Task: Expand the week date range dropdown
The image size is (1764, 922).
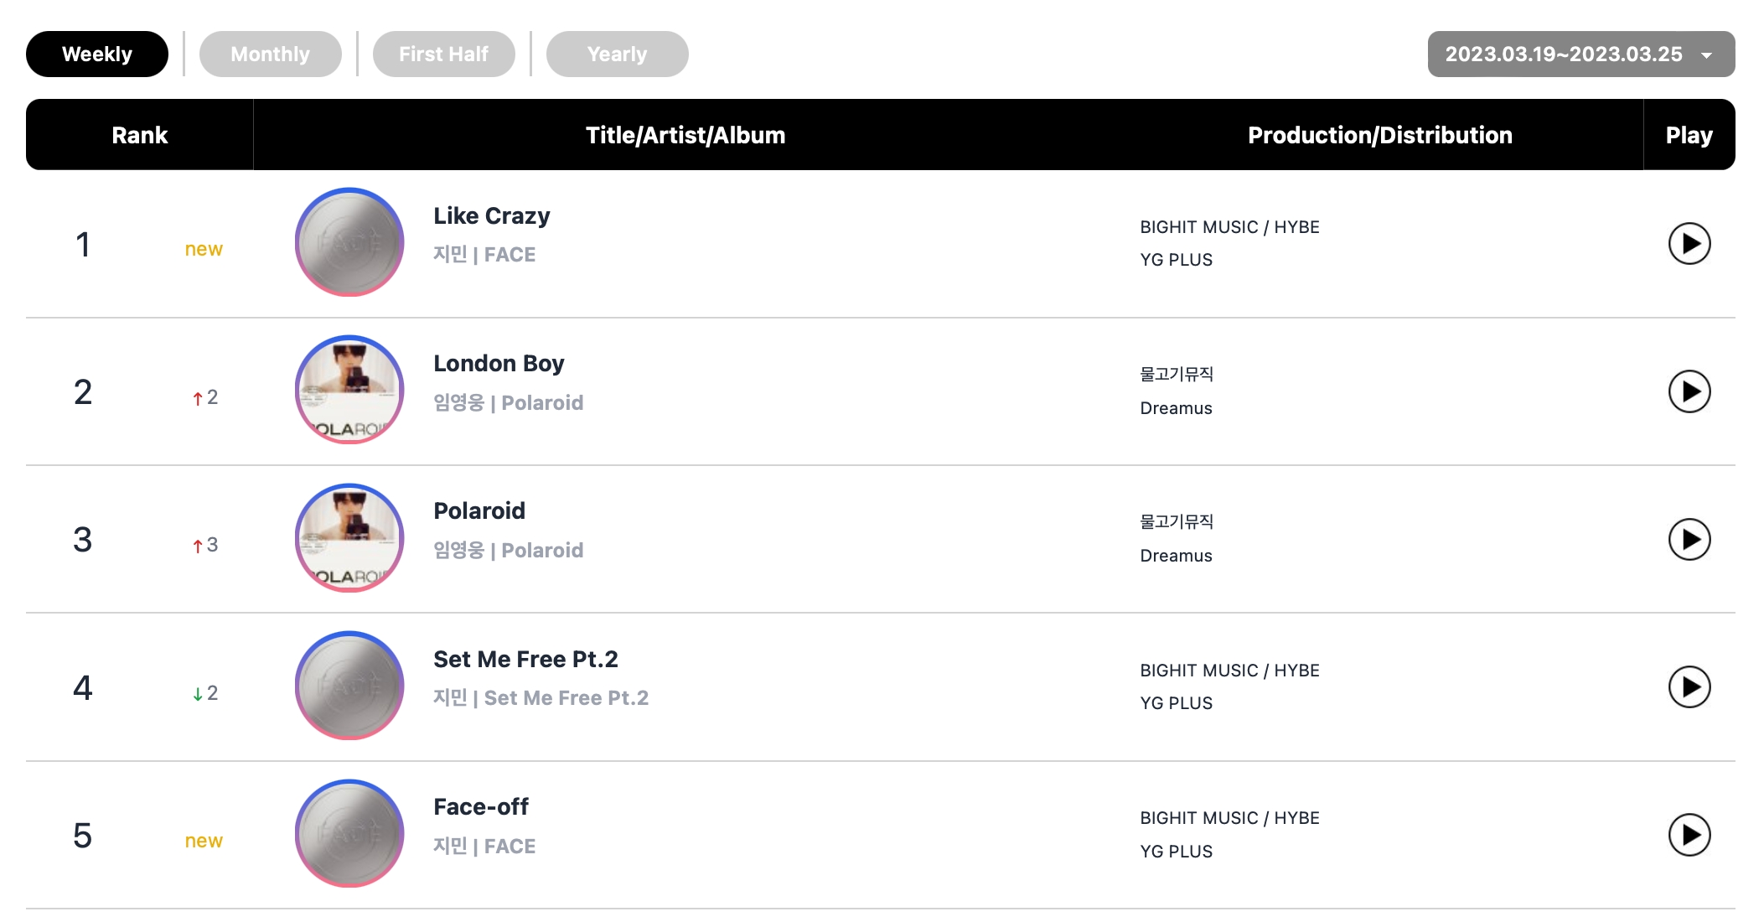Action: point(1580,54)
